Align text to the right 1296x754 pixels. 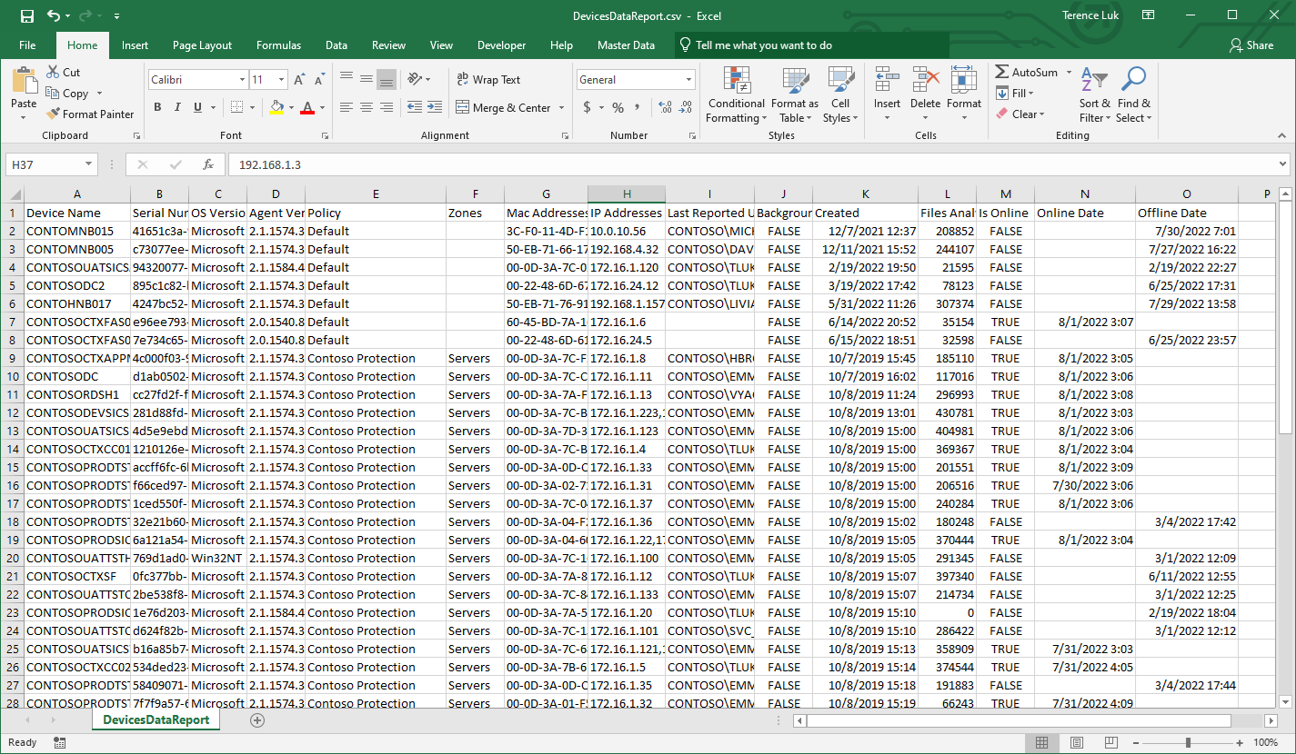click(x=387, y=107)
